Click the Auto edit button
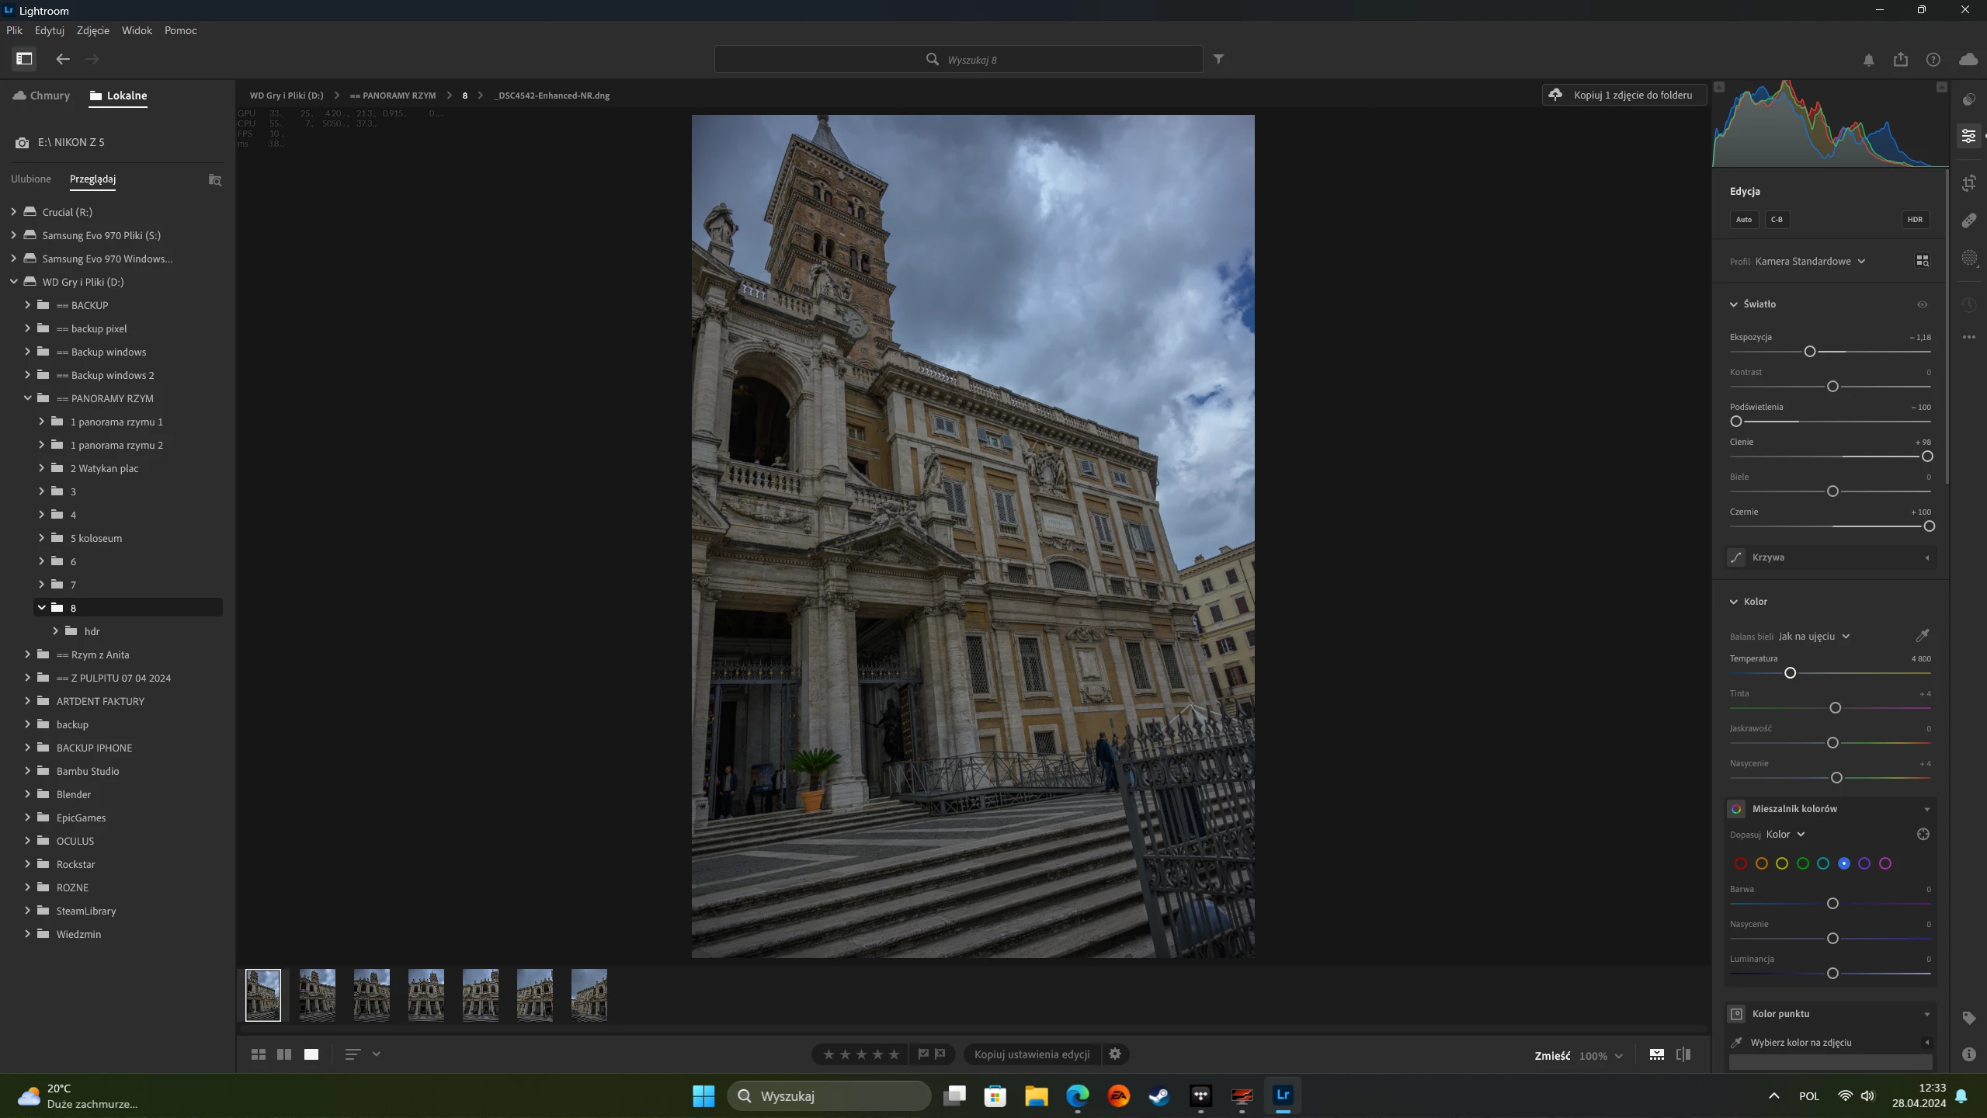This screenshot has width=1987, height=1118. (1743, 220)
